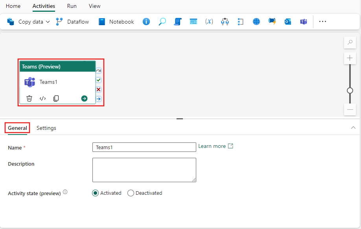Click the panel resize handle bar
The width and height of the screenshot is (361, 229).
point(180,119)
